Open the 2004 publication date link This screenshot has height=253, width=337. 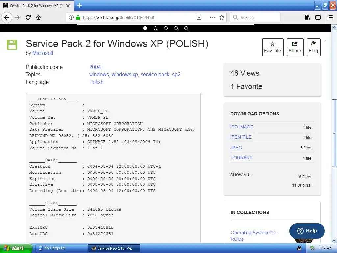pos(95,67)
